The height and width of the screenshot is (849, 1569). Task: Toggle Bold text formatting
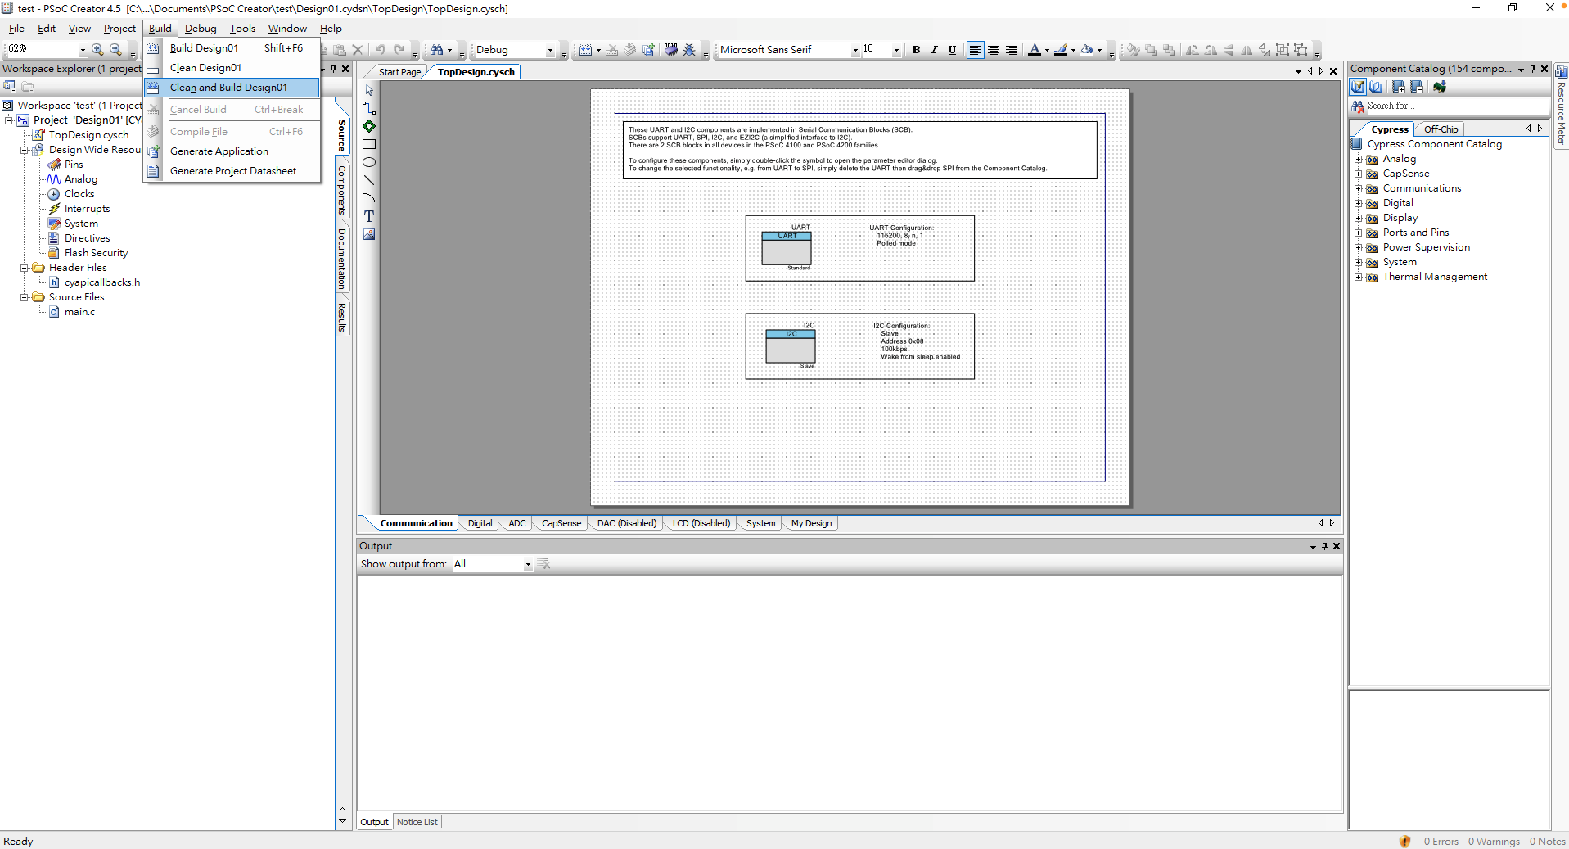(x=916, y=50)
